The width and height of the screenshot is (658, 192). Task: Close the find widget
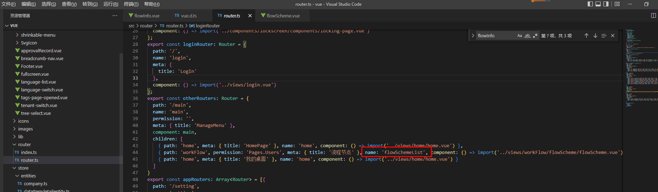pos(613,36)
